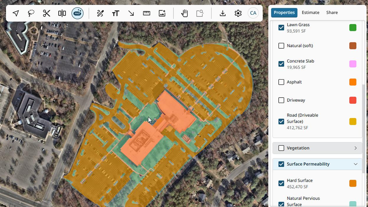
Task: Click the Asphalt layer label
Action: tap(294, 82)
